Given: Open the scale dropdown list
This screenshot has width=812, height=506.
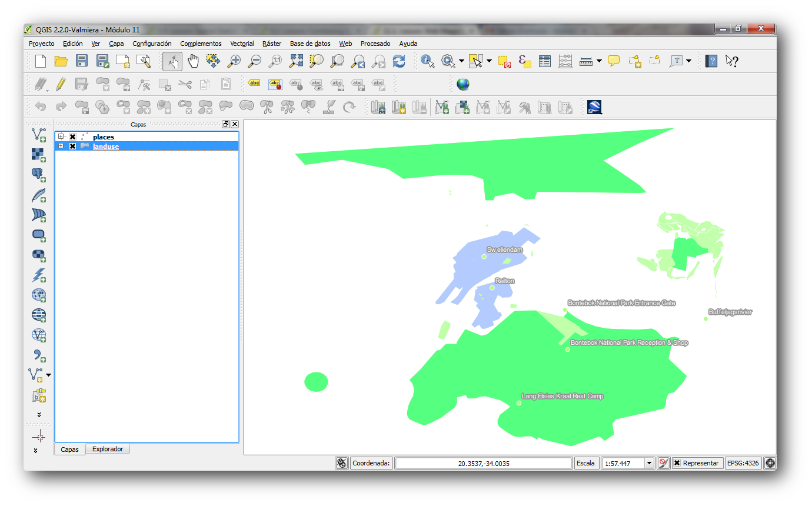Looking at the screenshot, I should click(650, 463).
